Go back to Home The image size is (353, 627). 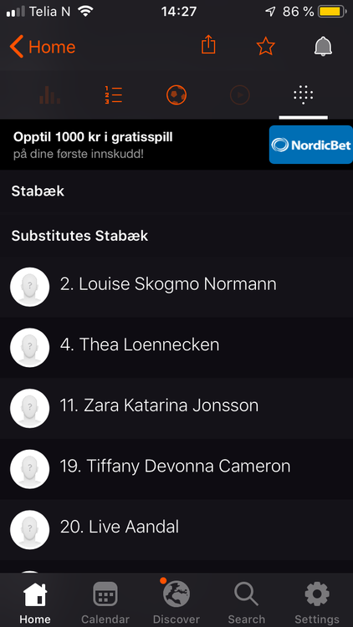point(43,47)
